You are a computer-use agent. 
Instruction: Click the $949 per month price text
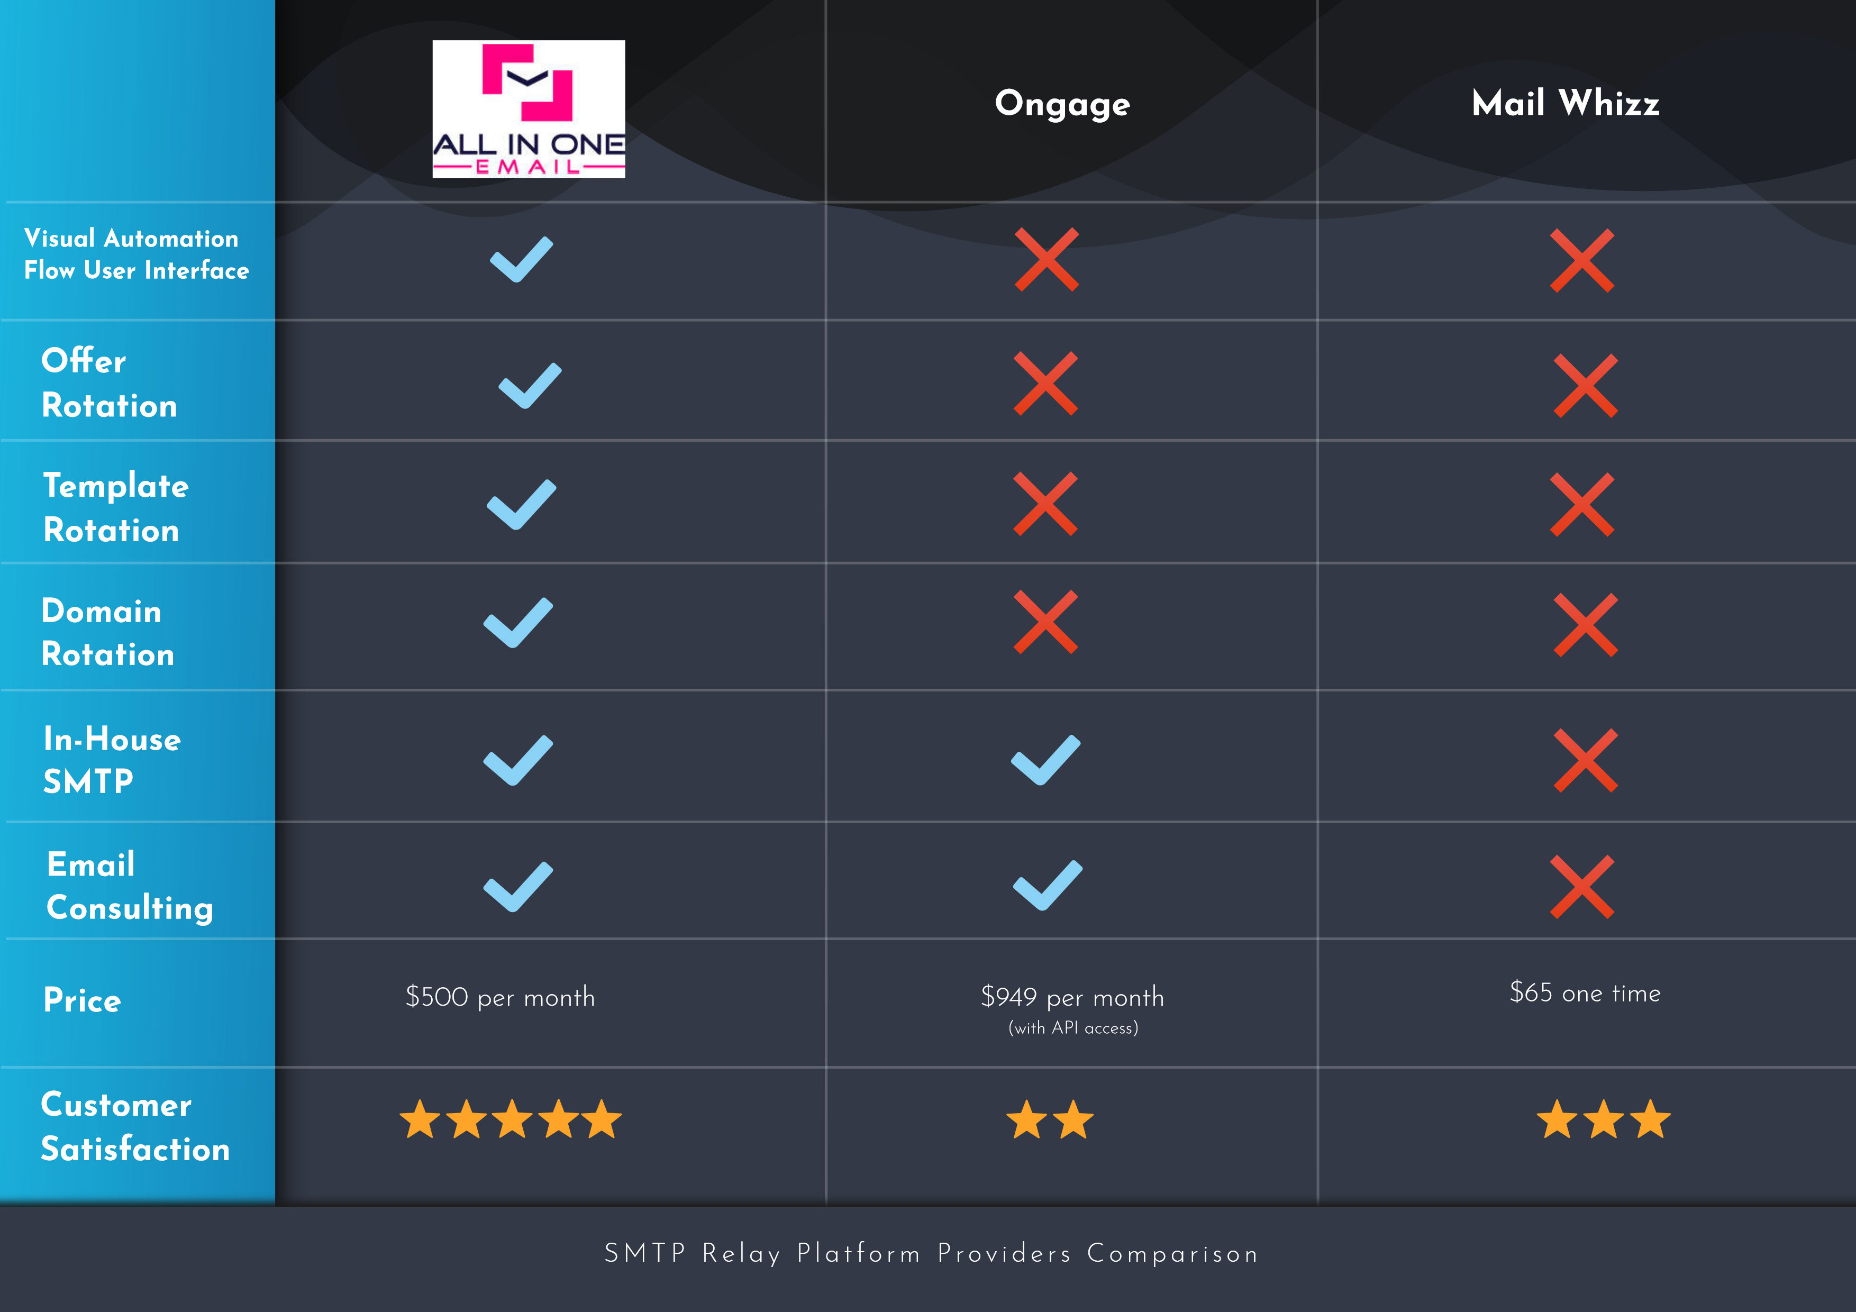(x=1072, y=997)
